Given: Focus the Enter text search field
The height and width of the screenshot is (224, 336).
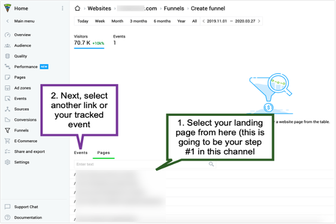Looking at the screenshot, I should (x=145, y=164).
